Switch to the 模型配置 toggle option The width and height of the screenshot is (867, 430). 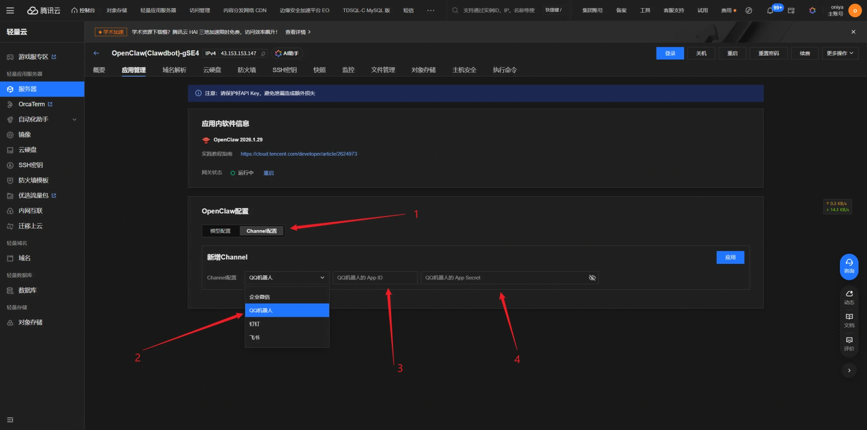pyautogui.click(x=220, y=231)
